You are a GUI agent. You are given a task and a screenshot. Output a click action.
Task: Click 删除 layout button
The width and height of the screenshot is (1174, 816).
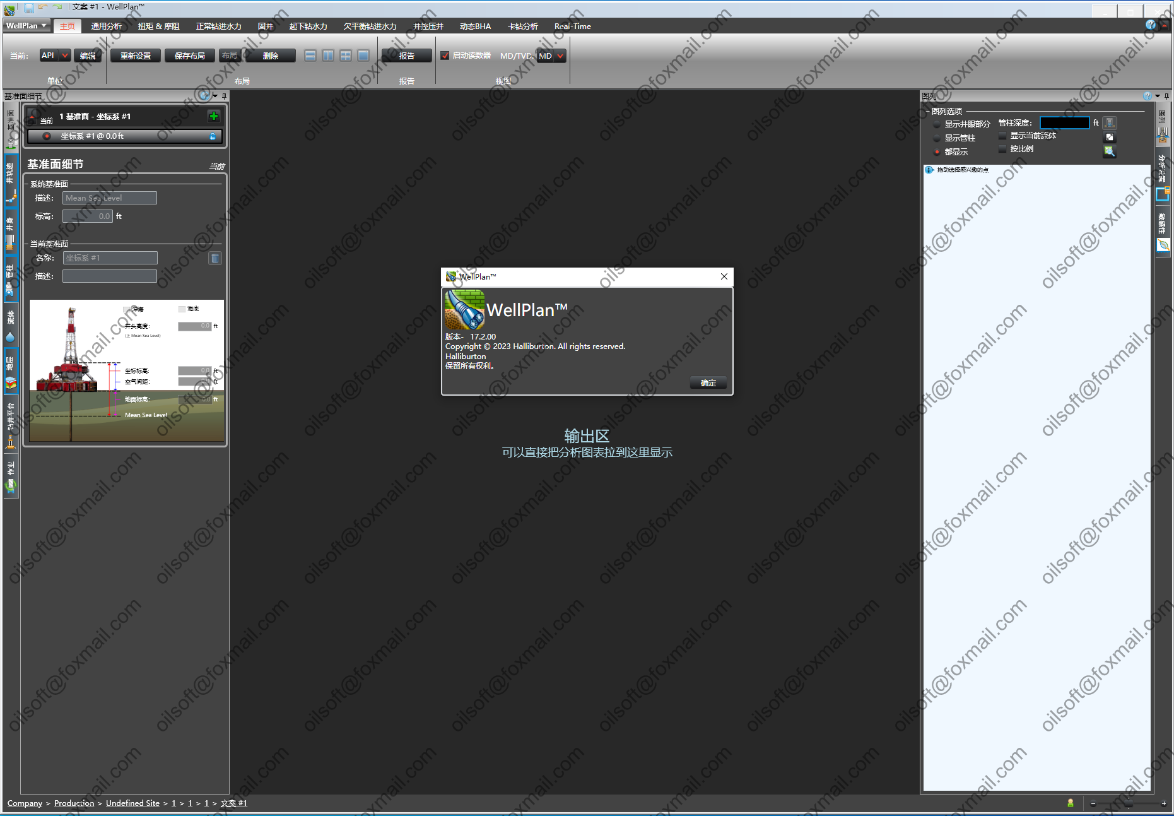[x=271, y=56]
